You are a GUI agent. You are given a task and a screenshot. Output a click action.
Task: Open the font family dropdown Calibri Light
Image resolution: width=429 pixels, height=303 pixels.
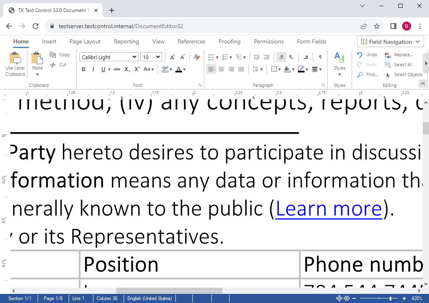[x=109, y=57]
